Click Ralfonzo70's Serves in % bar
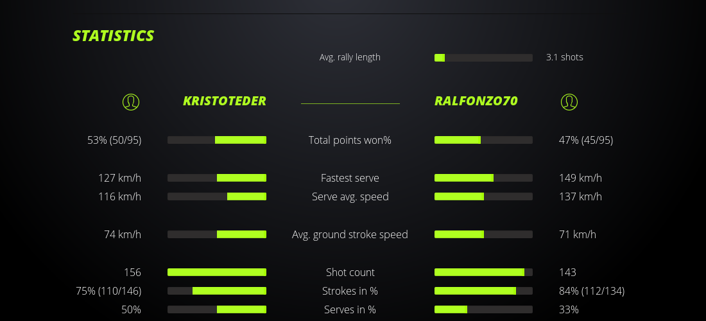Image resolution: width=706 pixels, height=321 pixels. pos(483,309)
